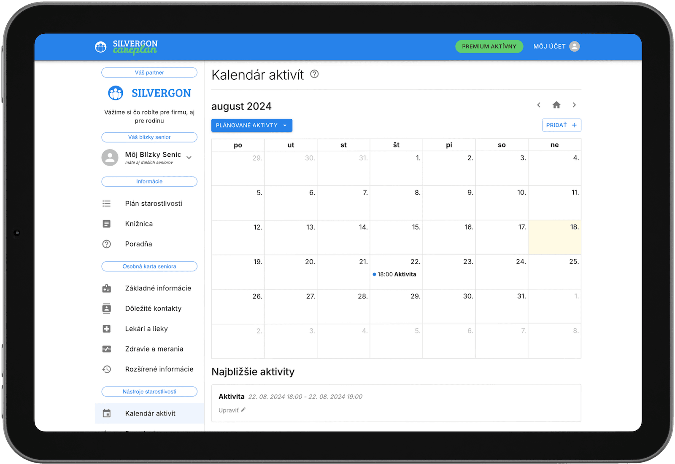Select day 31. in the so column
Screen dimensions: 675x464
502,307
